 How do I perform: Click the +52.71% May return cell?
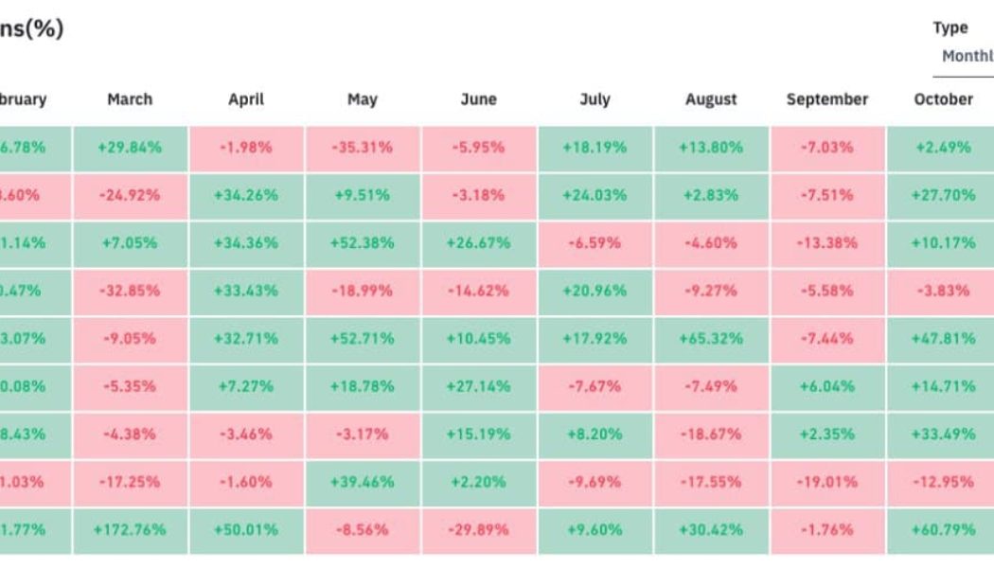(x=364, y=339)
